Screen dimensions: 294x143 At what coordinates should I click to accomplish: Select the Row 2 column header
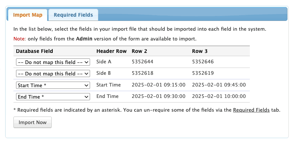(139, 51)
